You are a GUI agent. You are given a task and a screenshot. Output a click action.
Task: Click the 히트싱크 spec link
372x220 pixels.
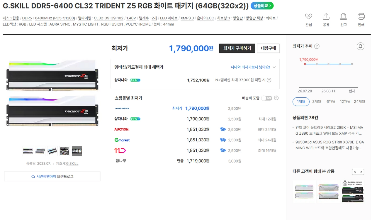coord(223,18)
